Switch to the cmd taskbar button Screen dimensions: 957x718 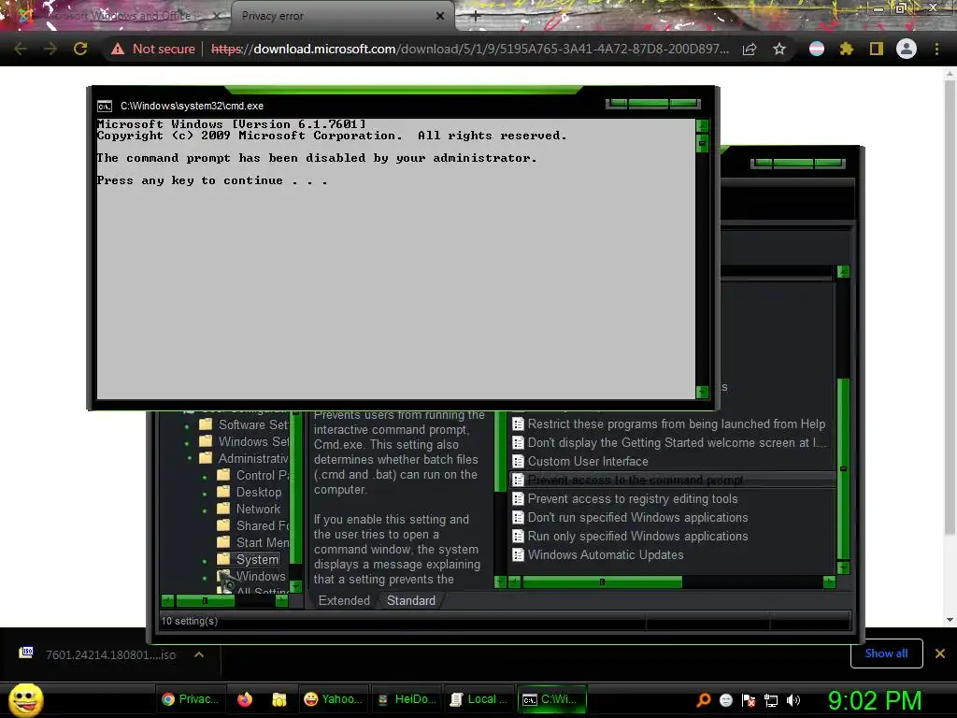551,699
